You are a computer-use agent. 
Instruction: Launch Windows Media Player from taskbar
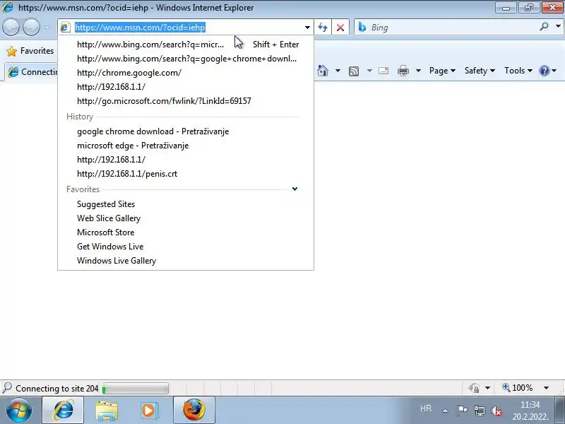click(149, 411)
